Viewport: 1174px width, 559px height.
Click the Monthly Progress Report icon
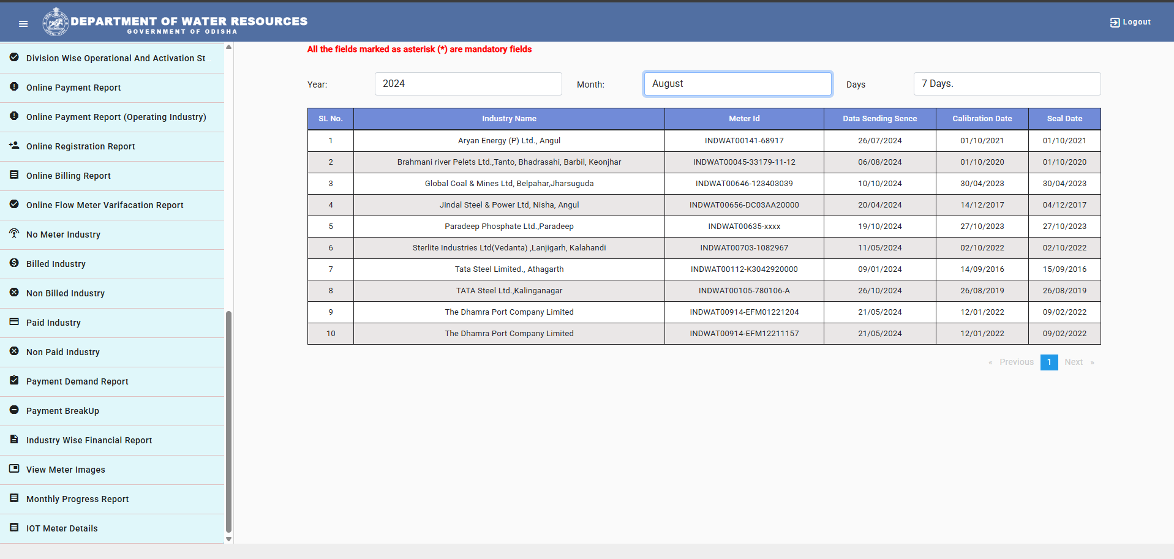click(14, 498)
